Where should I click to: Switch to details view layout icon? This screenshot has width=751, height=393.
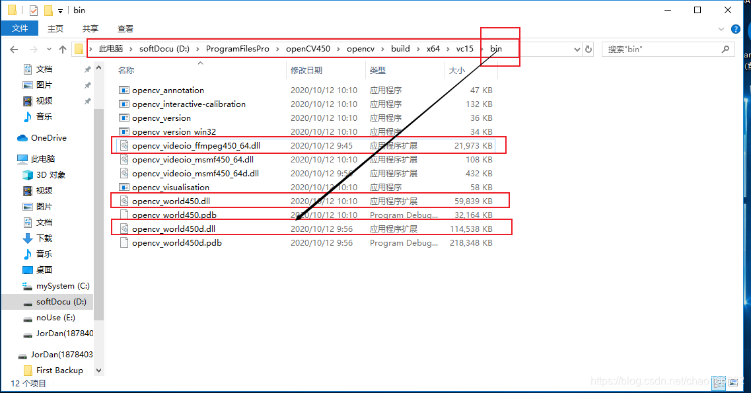coord(719,382)
